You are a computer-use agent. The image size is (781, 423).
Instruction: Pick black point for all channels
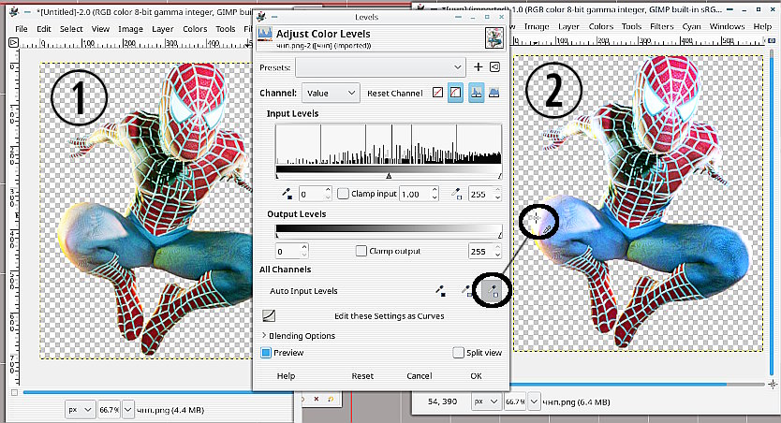tap(440, 291)
